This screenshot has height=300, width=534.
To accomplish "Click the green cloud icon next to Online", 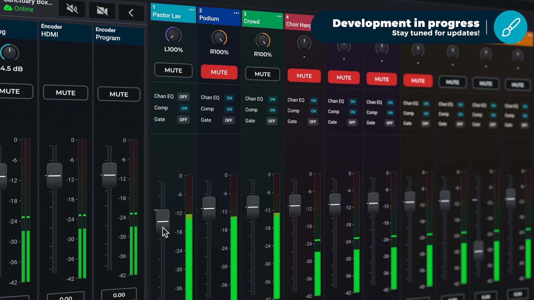I will coord(8,8).
